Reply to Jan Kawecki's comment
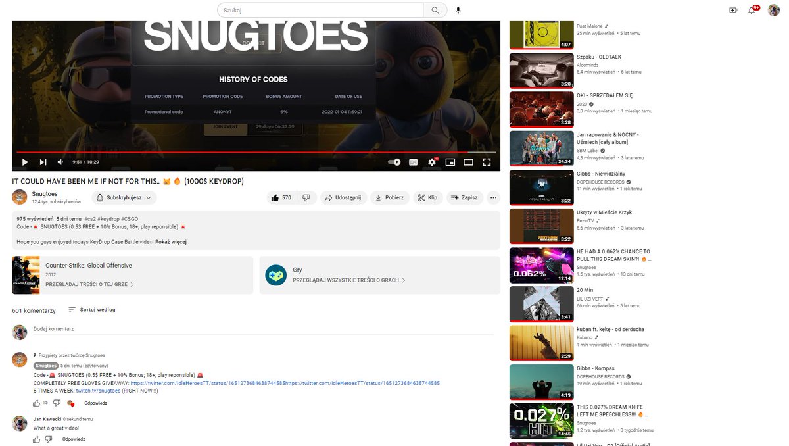 point(74,439)
